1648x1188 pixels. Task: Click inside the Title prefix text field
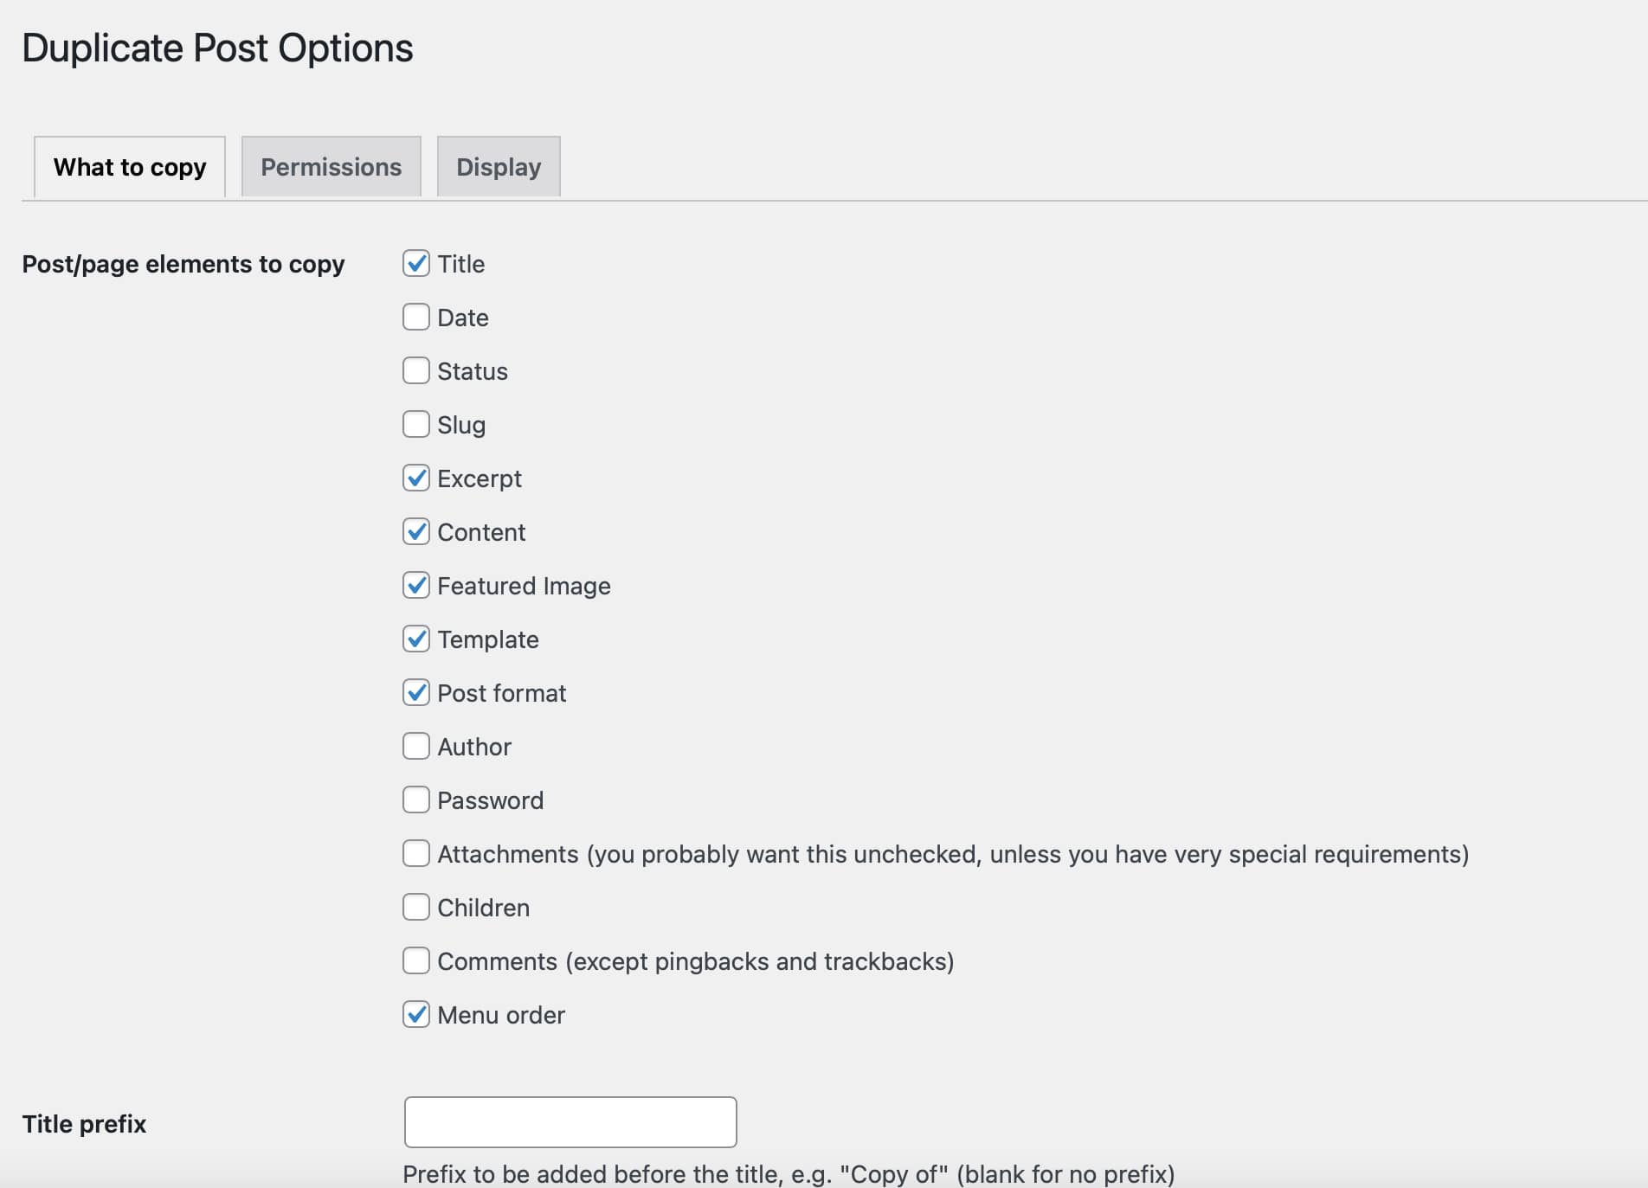(x=570, y=1121)
